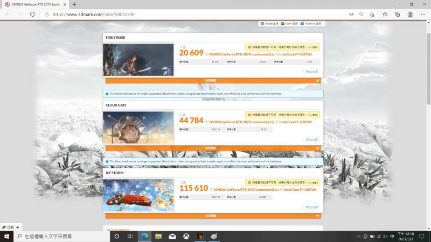
Task: Open the network tray icon
Action: pos(379,237)
